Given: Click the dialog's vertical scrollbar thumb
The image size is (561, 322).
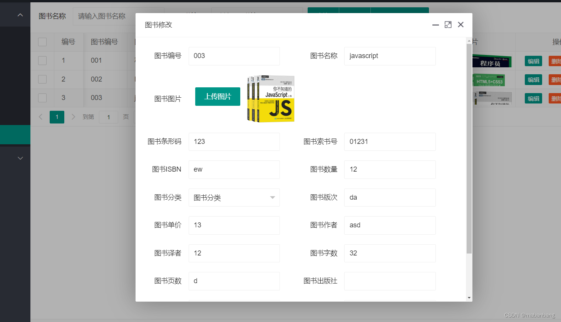Looking at the screenshot, I should pos(469,148).
